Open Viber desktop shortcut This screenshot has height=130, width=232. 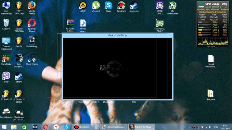tap(6, 78)
